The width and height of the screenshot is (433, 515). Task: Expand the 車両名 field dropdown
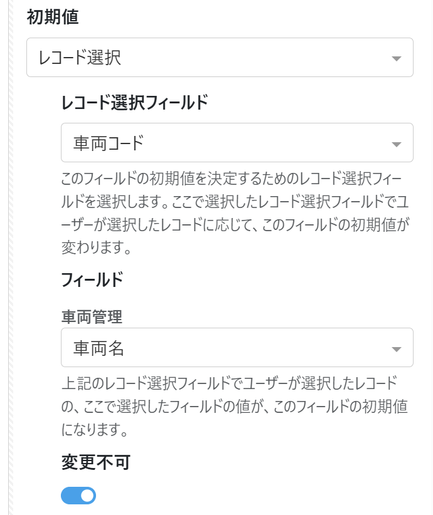click(x=237, y=348)
